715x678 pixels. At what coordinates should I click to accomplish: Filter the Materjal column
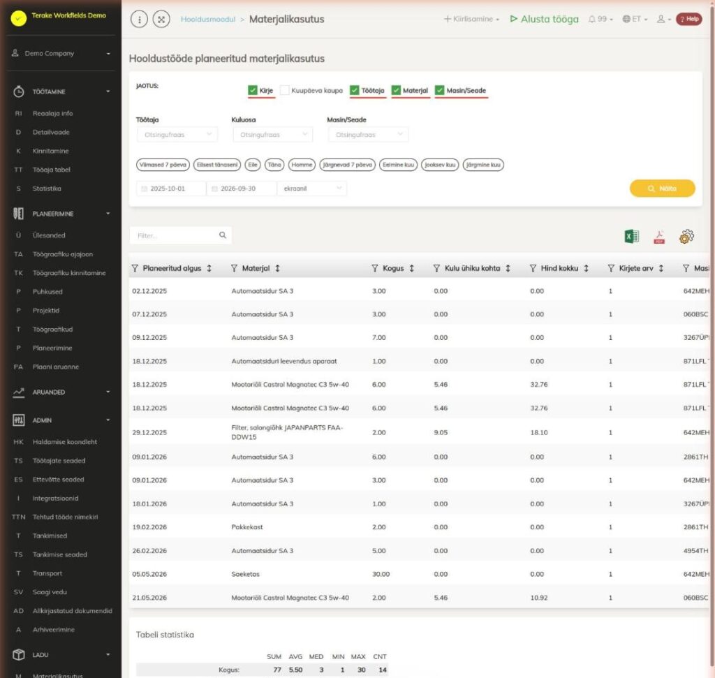coord(234,269)
